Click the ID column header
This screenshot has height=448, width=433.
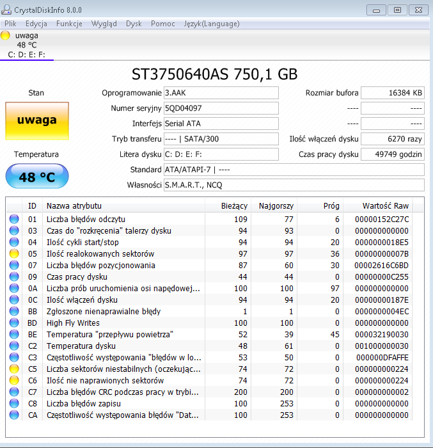32,205
